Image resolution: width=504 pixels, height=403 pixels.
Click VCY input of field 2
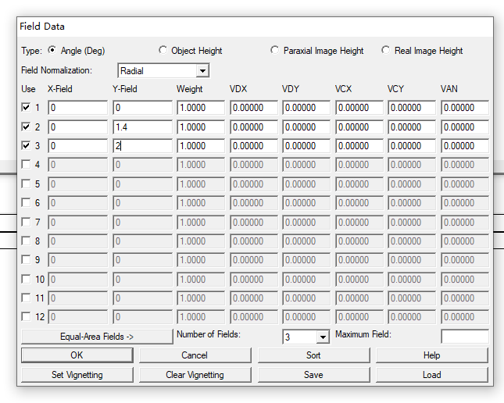point(412,127)
